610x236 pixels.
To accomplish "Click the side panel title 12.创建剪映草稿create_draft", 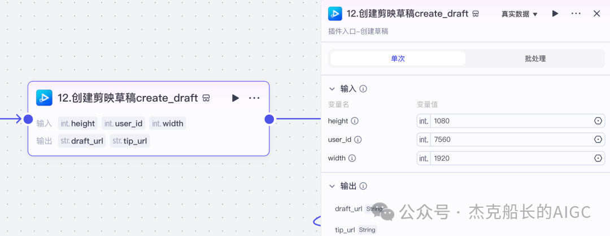I will click(407, 14).
